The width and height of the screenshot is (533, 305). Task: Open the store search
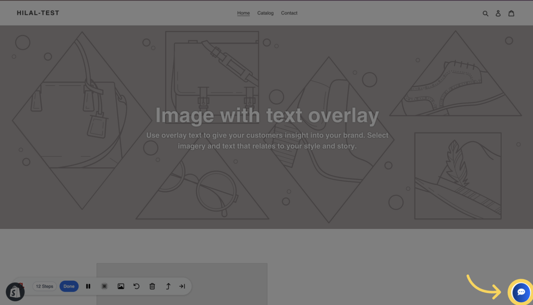[x=486, y=13]
